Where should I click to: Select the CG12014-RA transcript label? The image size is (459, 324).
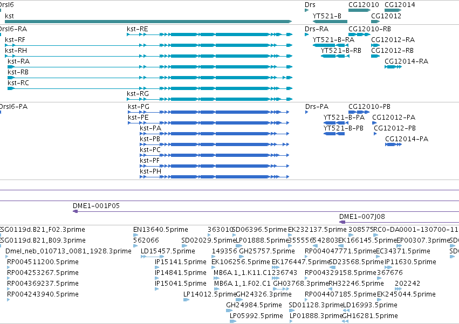406,61
